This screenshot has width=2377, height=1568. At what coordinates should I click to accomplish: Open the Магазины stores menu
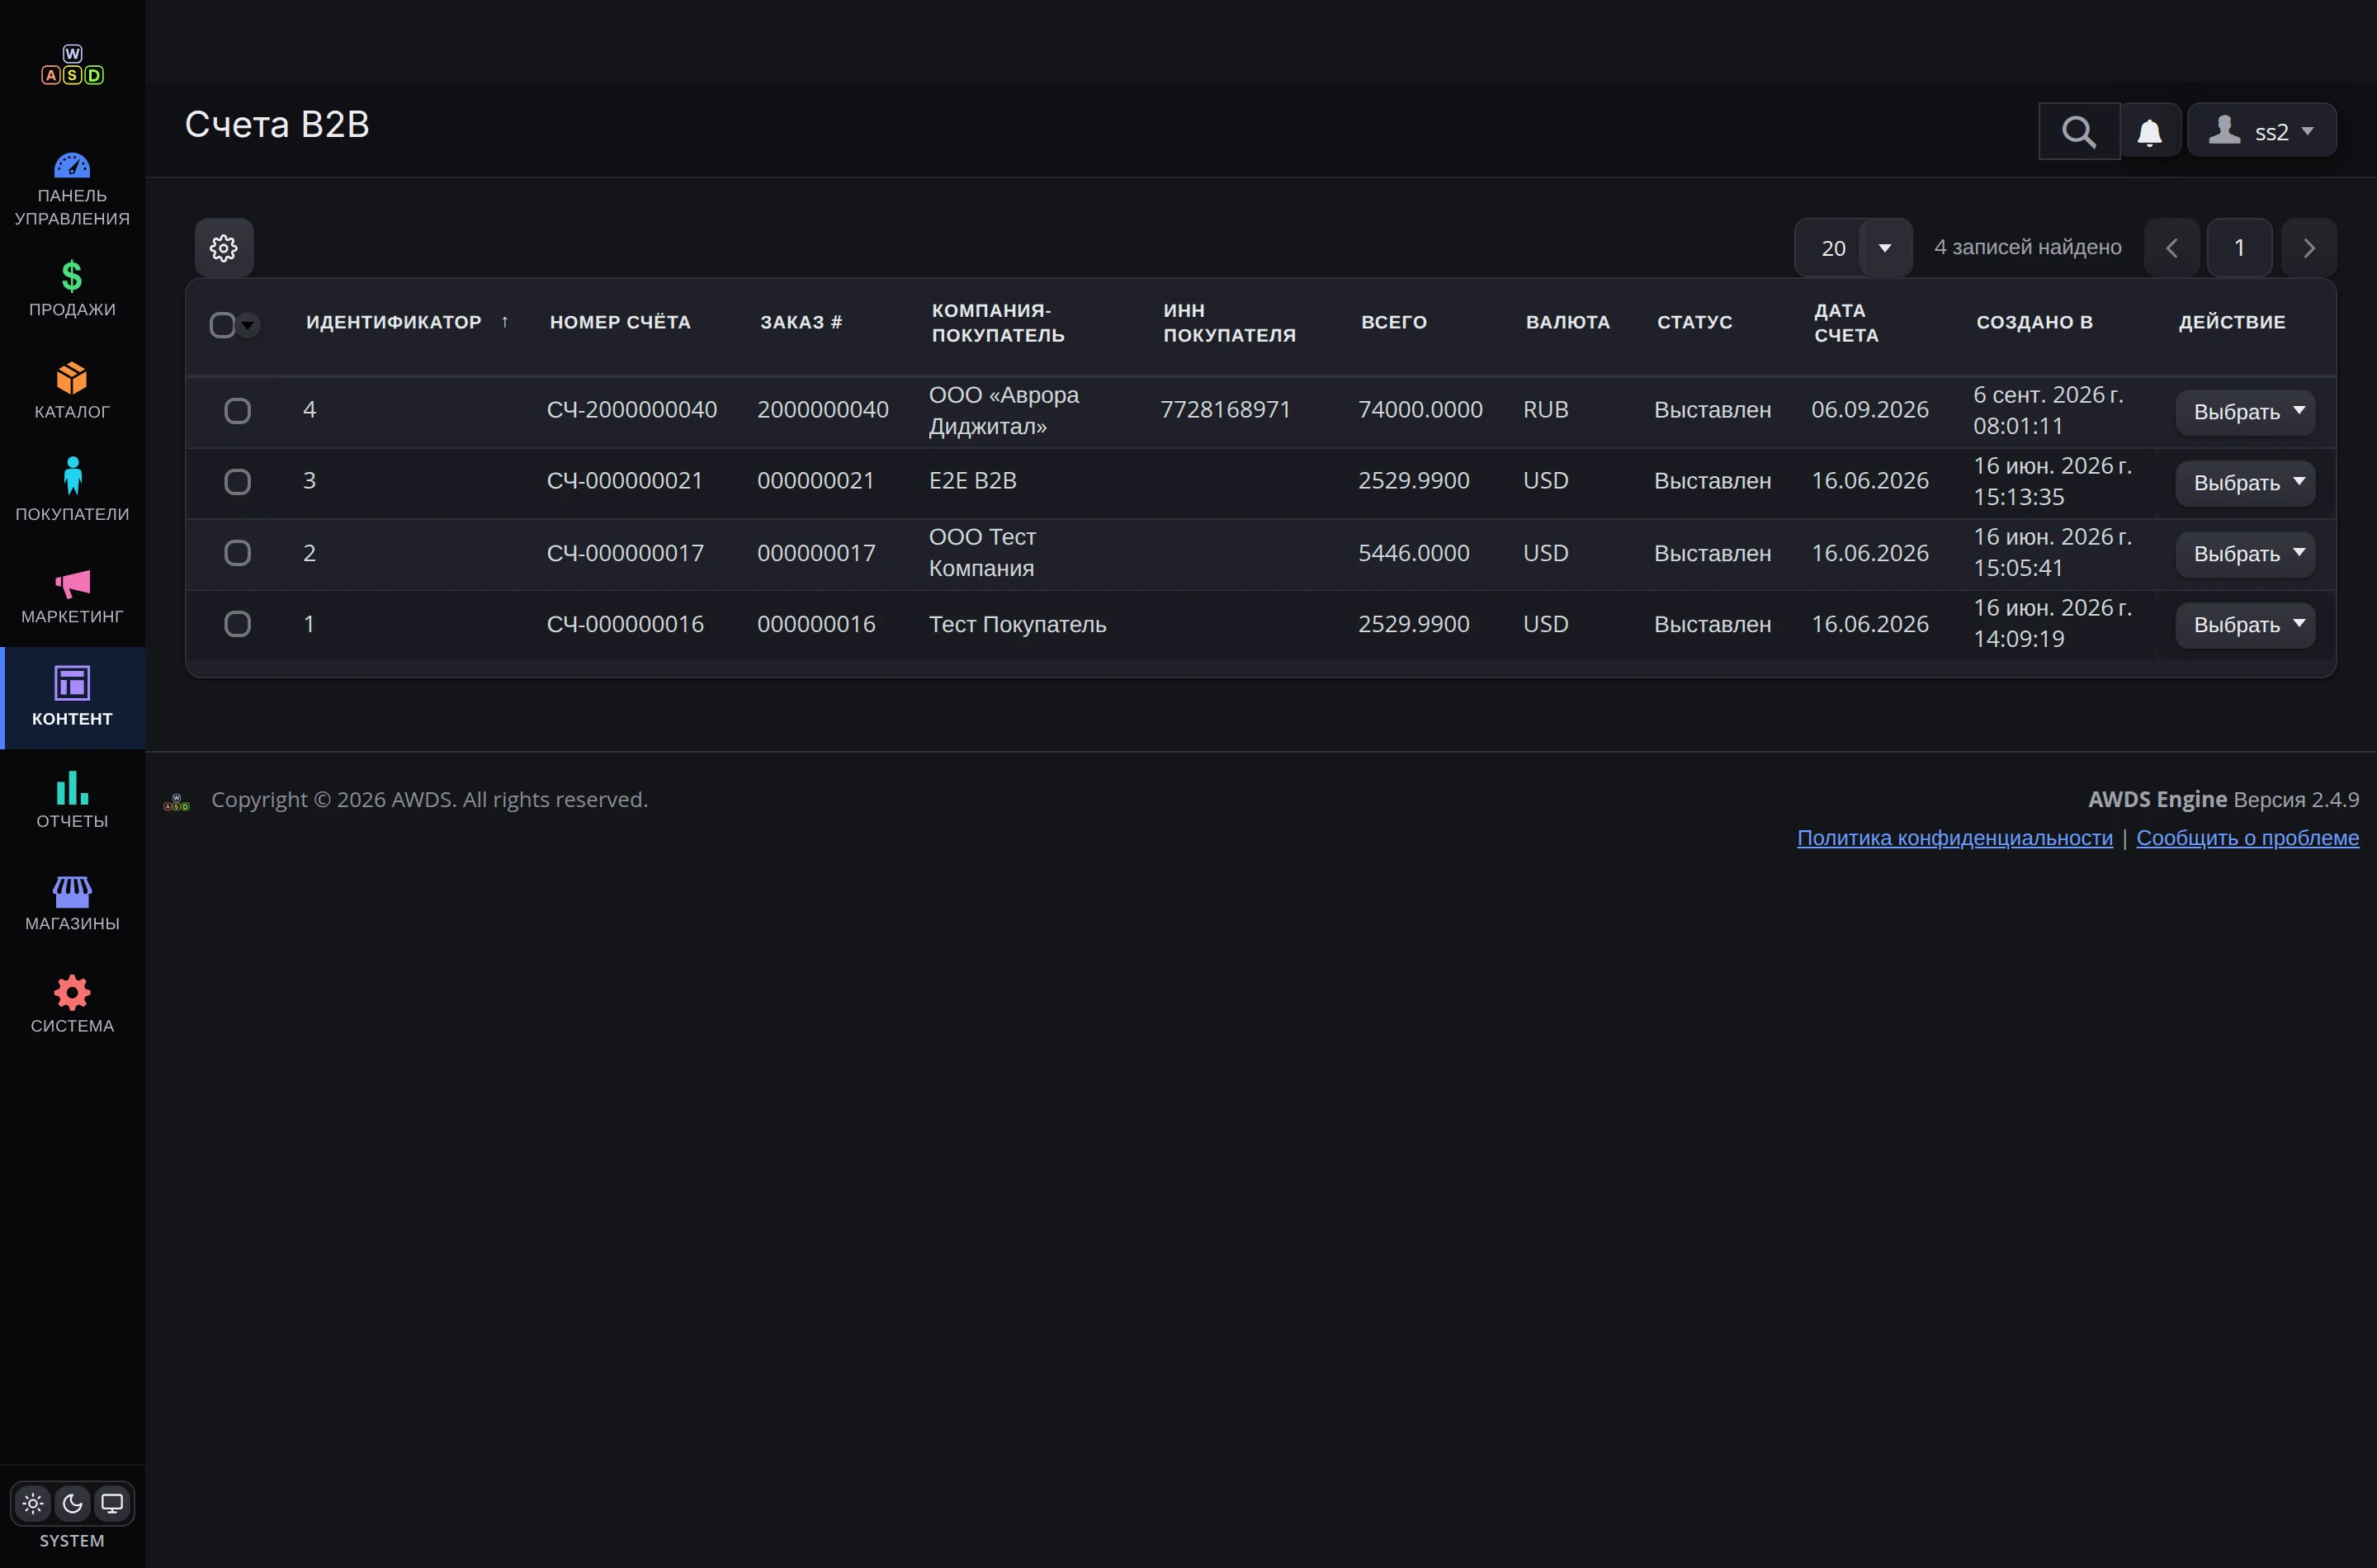point(72,903)
